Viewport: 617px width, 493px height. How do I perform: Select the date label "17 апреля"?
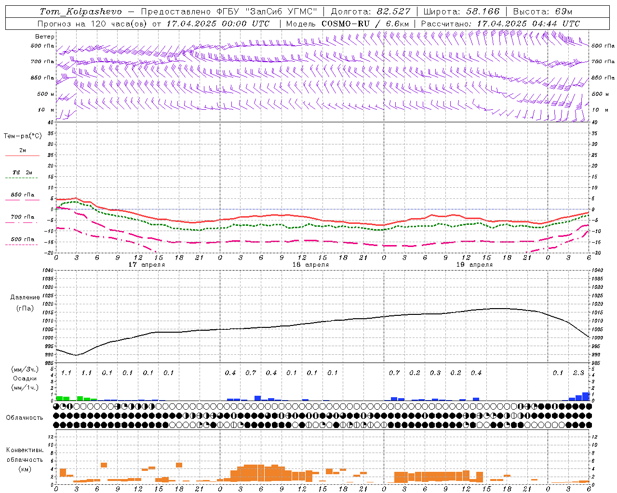tap(147, 265)
